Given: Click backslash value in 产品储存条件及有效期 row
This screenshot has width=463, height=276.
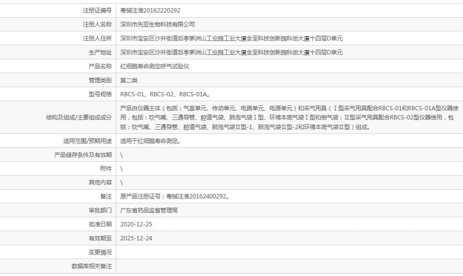Looking at the screenshot, I should tap(121, 155).
